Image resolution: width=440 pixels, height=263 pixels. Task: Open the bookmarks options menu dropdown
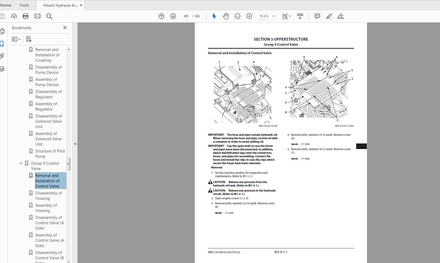(x=16, y=39)
